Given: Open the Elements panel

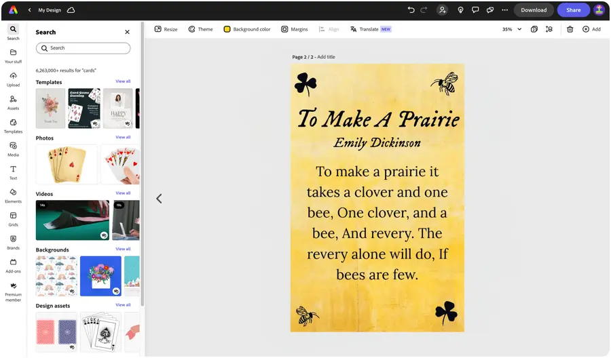Looking at the screenshot, I should [13, 195].
